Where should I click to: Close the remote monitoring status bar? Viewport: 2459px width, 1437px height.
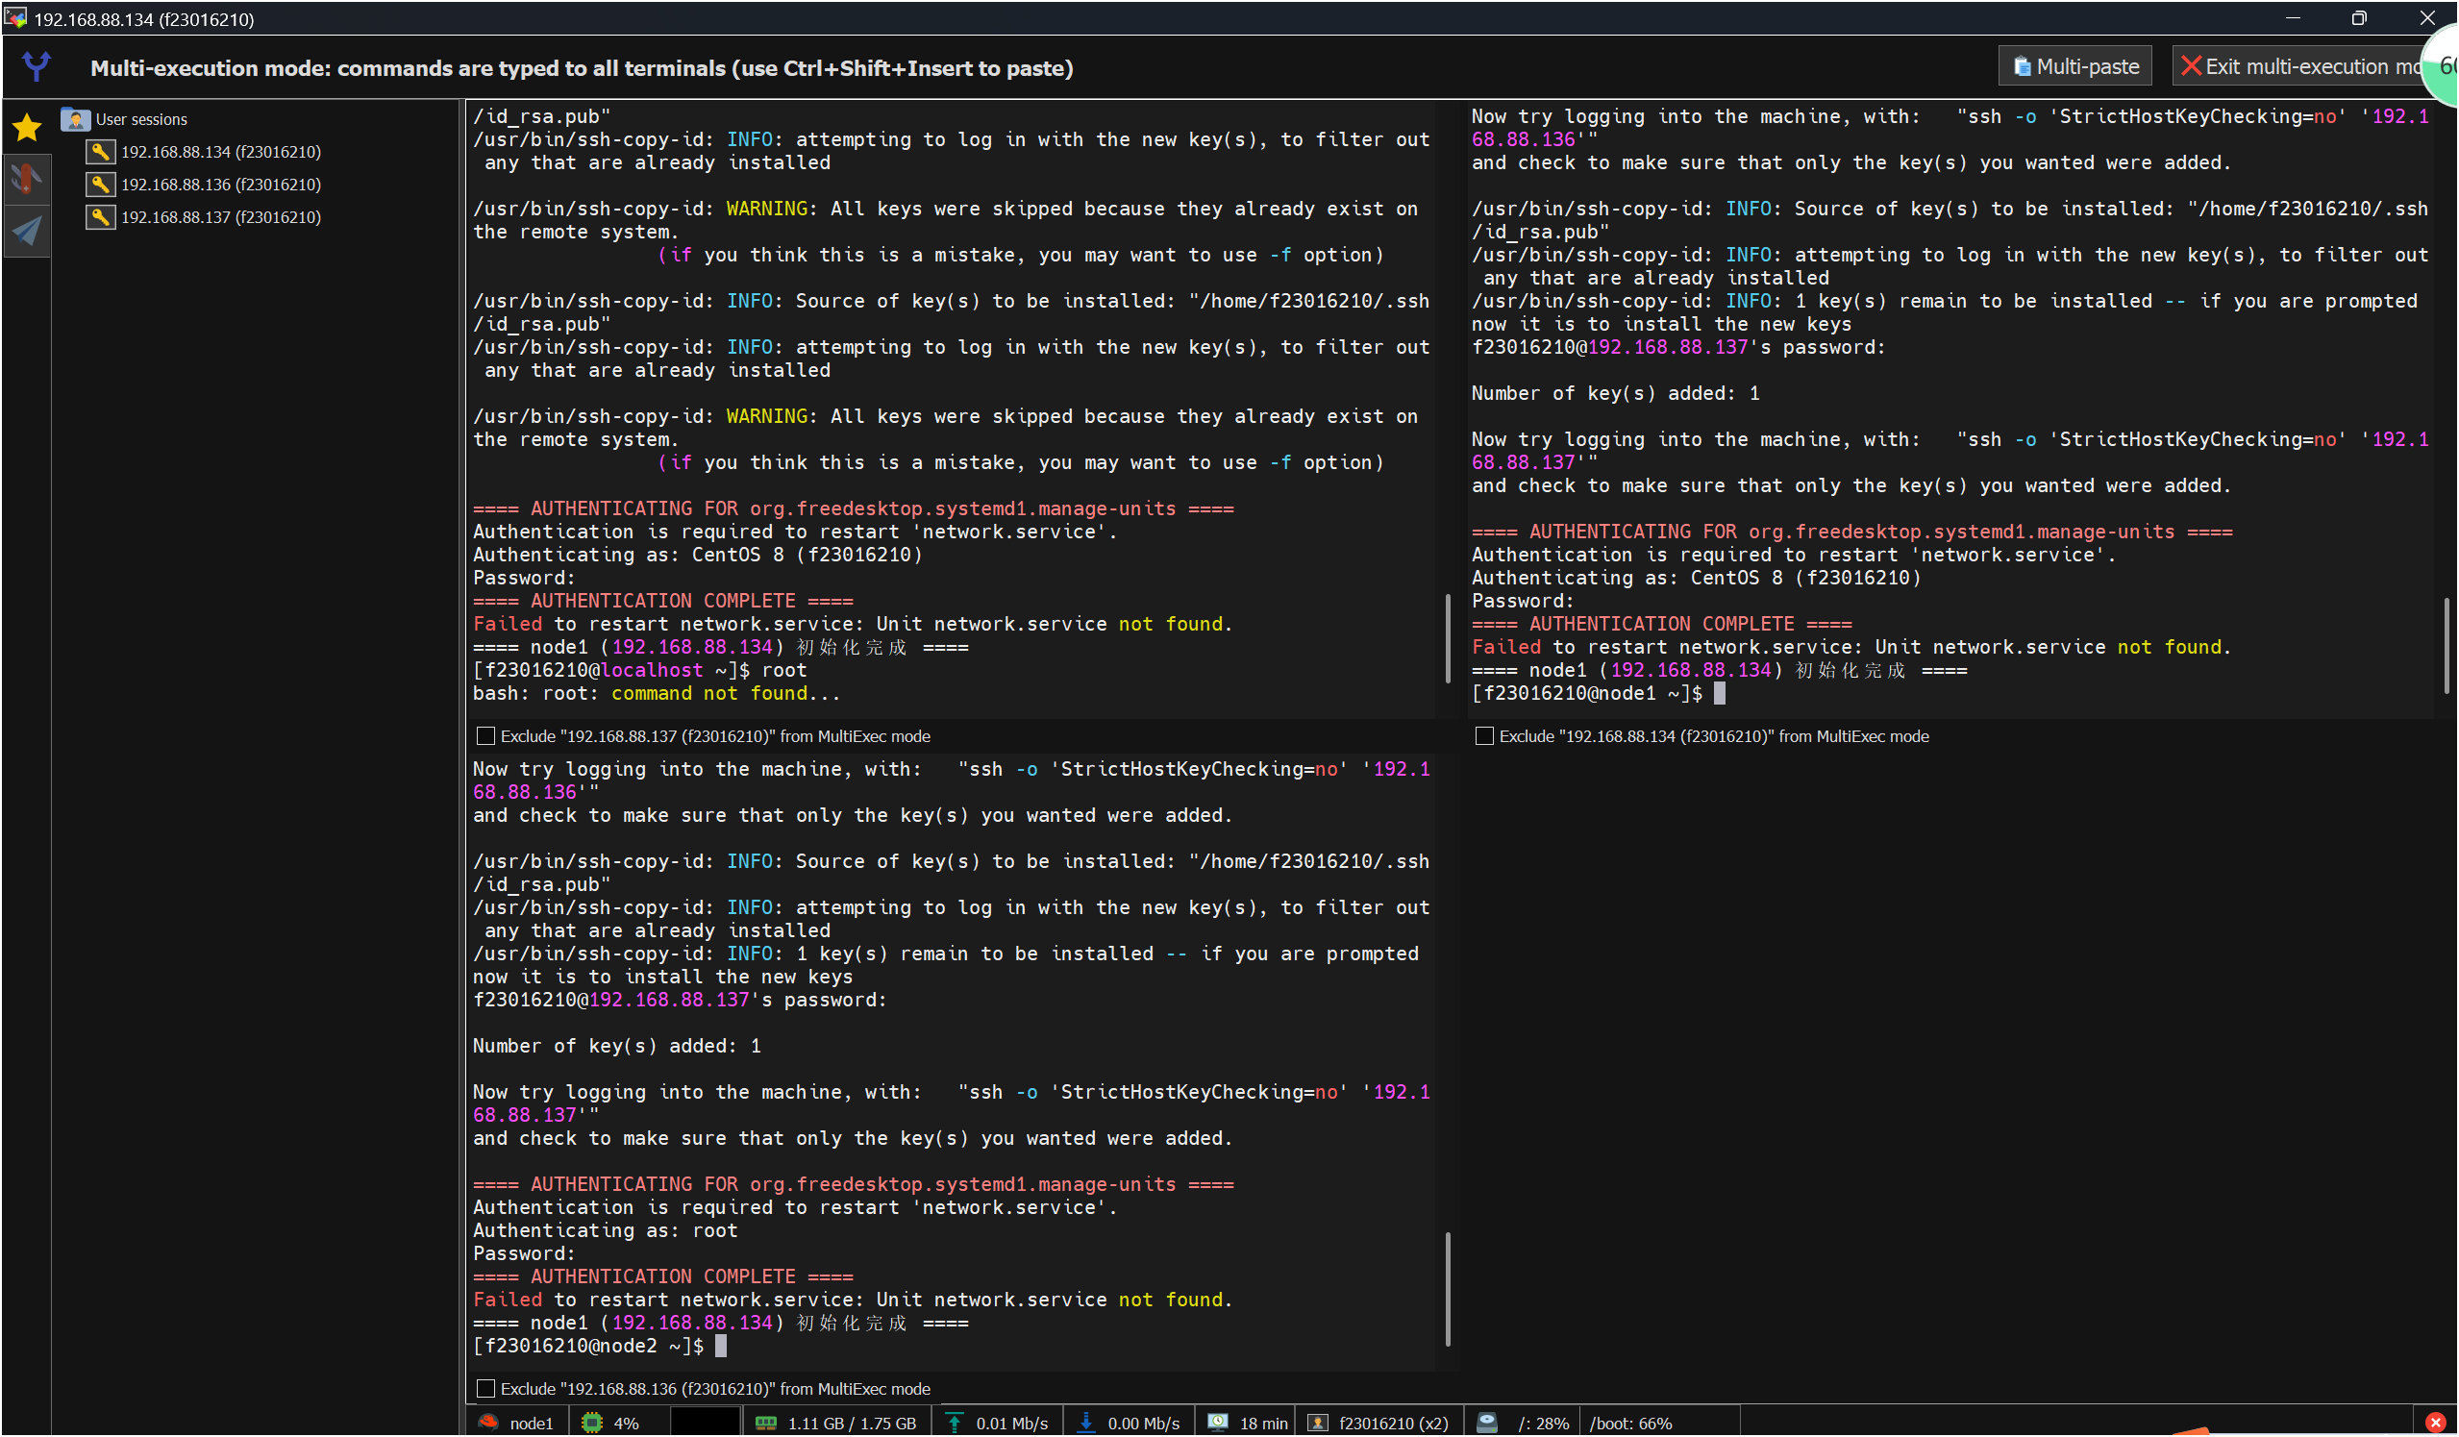coord(2435,1423)
